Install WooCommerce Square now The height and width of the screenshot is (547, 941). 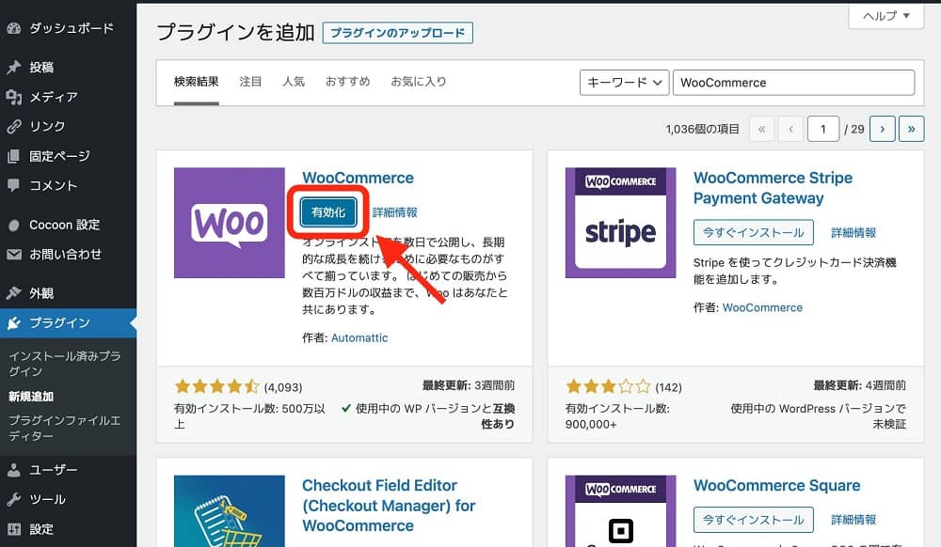pyautogui.click(x=753, y=520)
